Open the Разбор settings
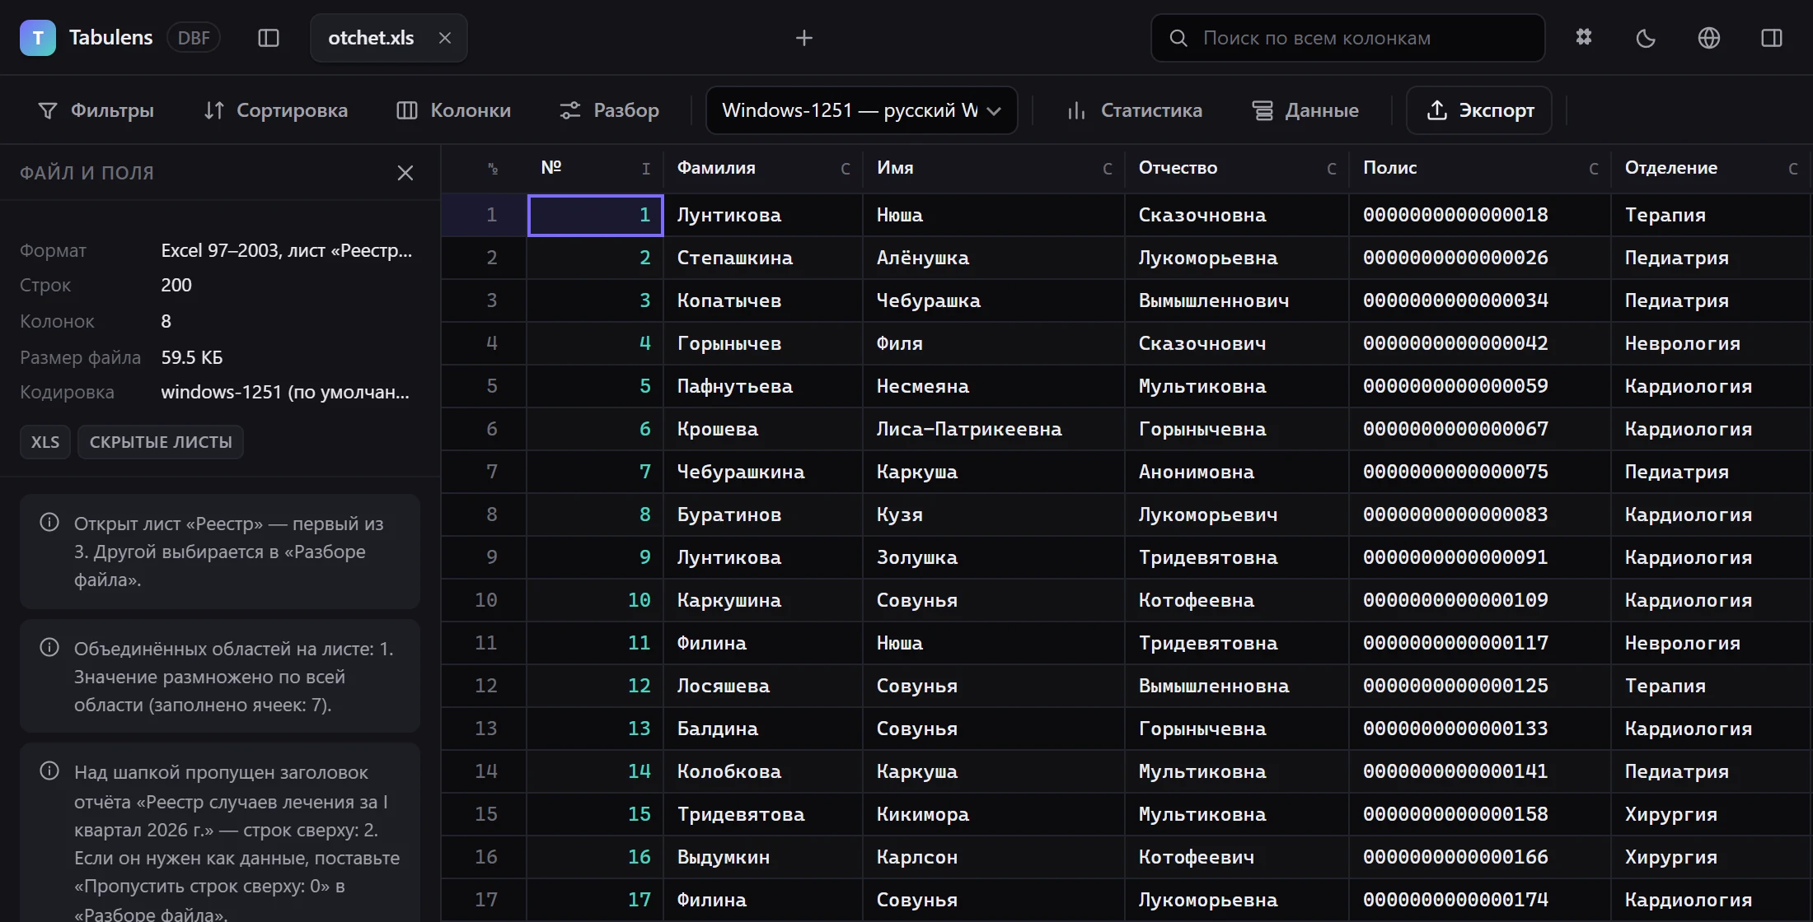This screenshot has width=1813, height=922. tap(610, 110)
